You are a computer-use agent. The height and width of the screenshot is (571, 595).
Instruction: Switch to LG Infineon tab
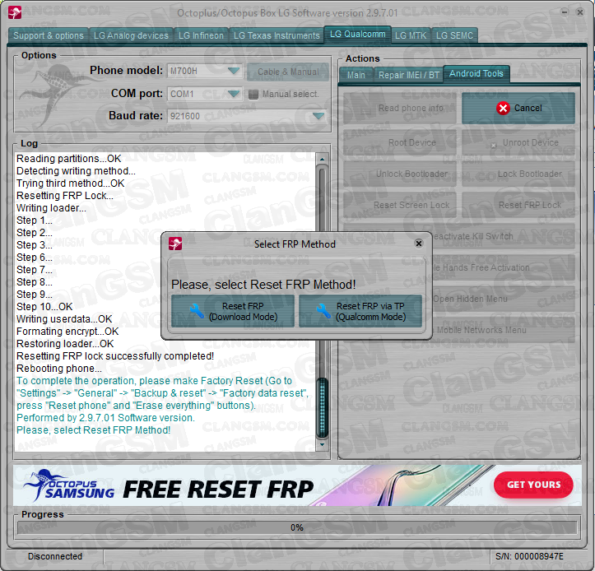coord(201,35)
